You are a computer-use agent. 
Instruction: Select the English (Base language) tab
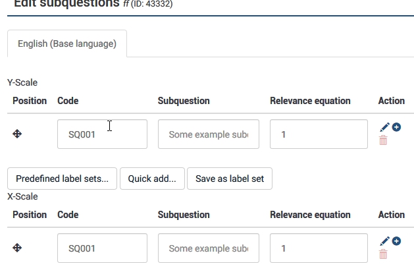(67, 44)
